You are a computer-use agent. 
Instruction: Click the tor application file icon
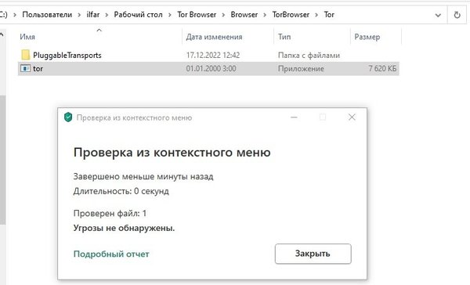26,68
